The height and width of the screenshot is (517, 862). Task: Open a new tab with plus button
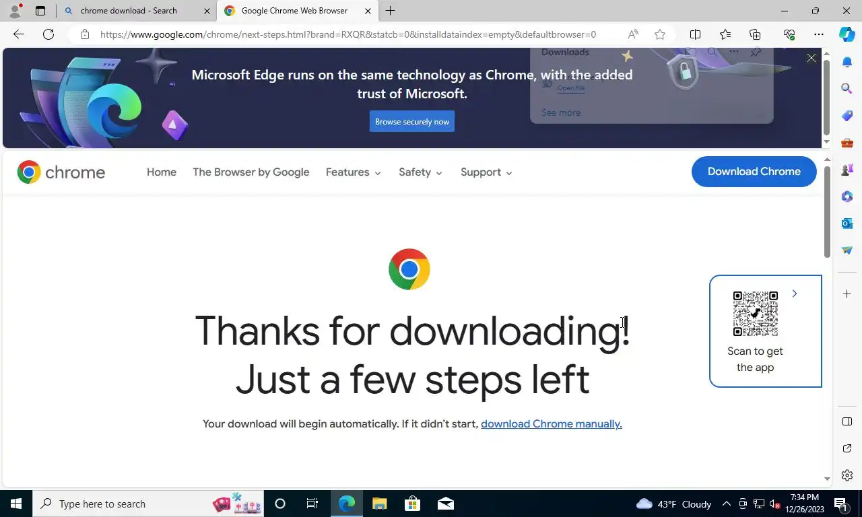pyautogui.click(x=390, y=11)
